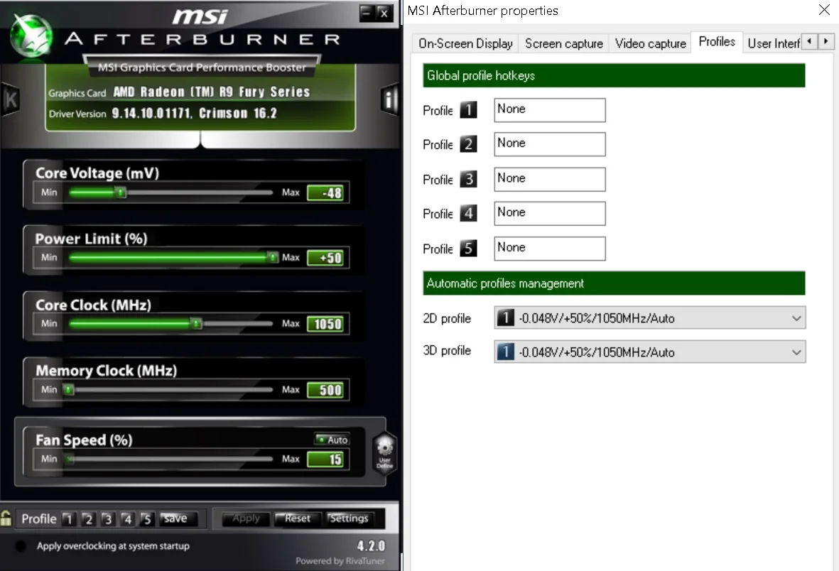This screenshot has width=839, height=571.
Task: Click the Profile 3 hotkey field
Action: click(550, 179)
